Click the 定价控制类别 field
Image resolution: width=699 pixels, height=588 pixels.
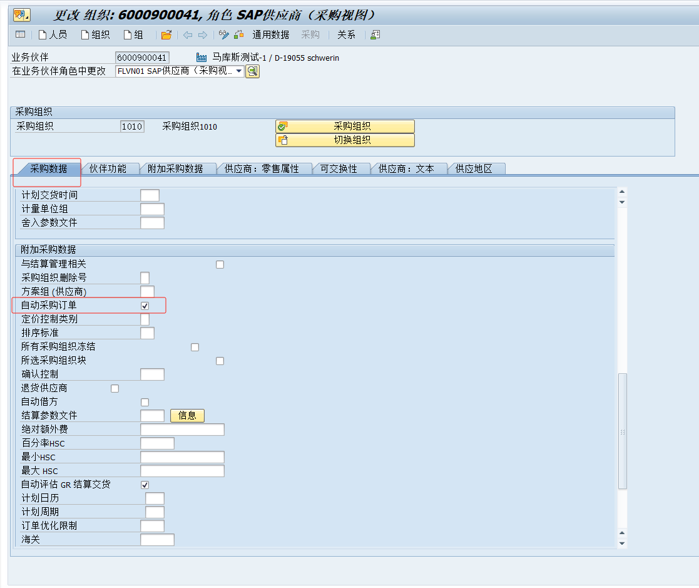(x=145, y=319)
